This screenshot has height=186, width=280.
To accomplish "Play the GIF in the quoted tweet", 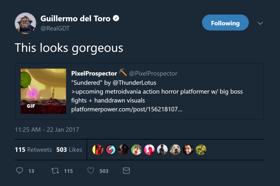I will [x=43, y=91].
